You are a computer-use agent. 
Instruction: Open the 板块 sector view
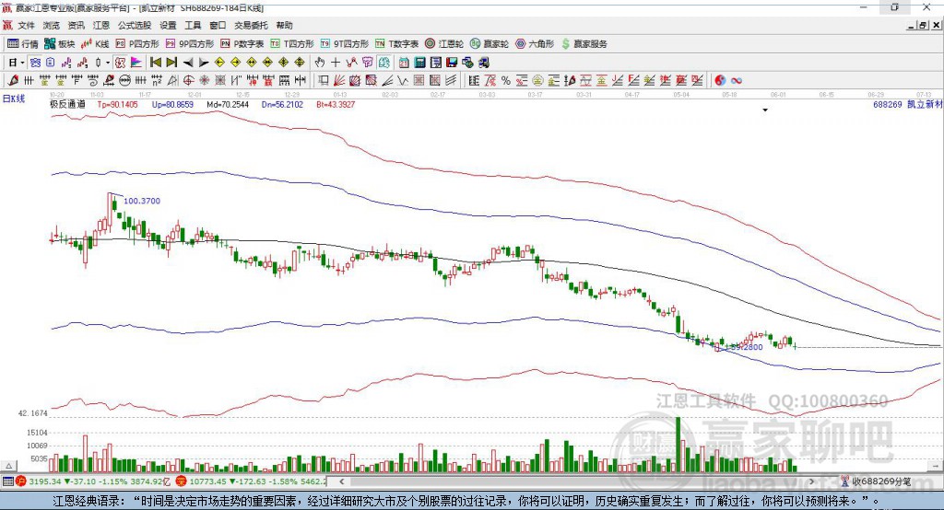click(59, 44)
